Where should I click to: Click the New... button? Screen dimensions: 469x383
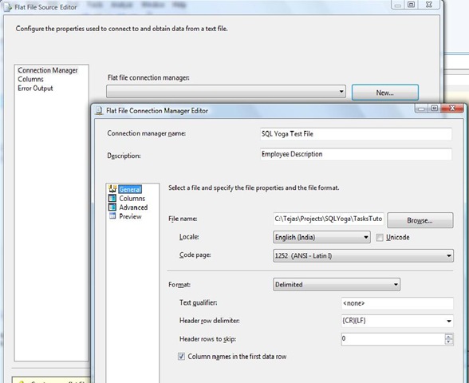(385, 93)
